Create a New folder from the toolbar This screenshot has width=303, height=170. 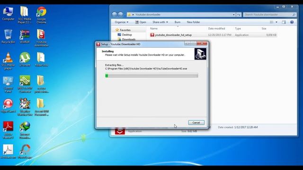(x=193, y=22)
